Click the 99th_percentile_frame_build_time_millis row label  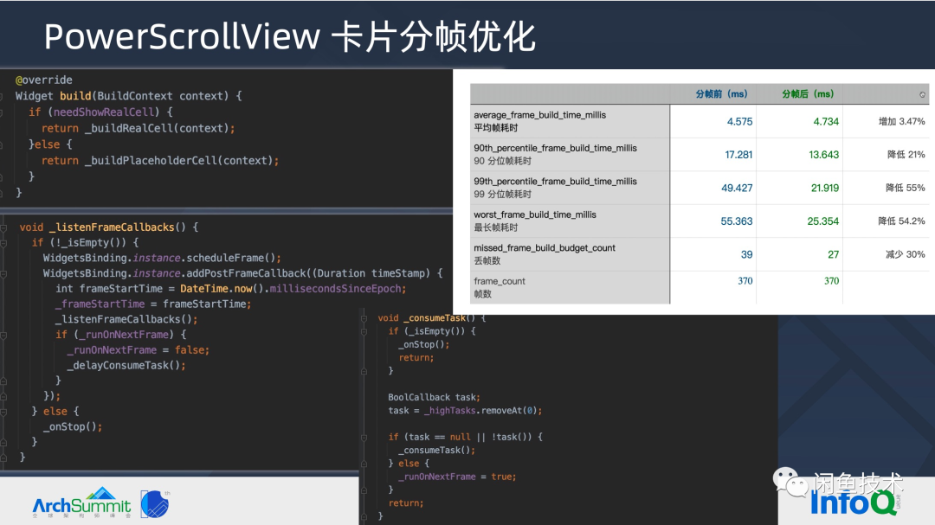pyautogui.click(x=555, y=188)
